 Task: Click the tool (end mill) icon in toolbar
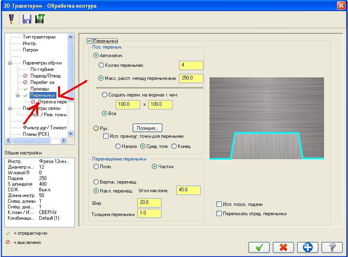tap(11, 19)
